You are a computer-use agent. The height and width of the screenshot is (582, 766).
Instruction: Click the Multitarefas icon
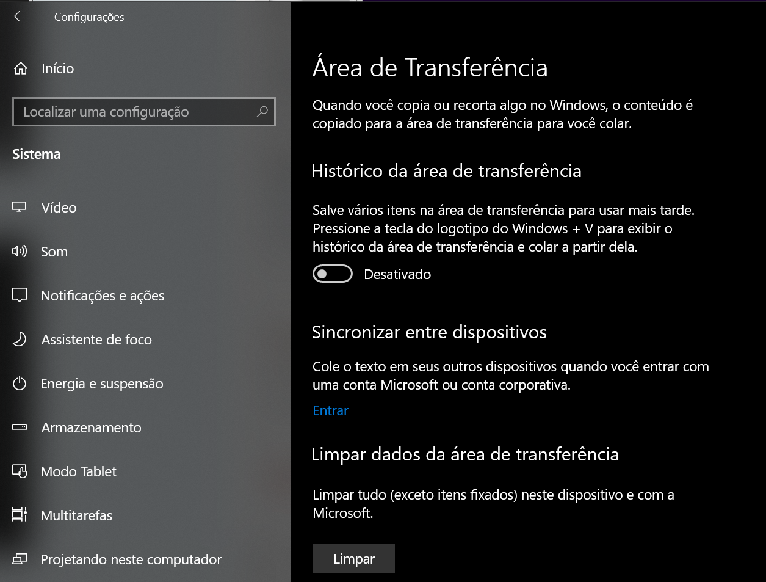point(20,515)
